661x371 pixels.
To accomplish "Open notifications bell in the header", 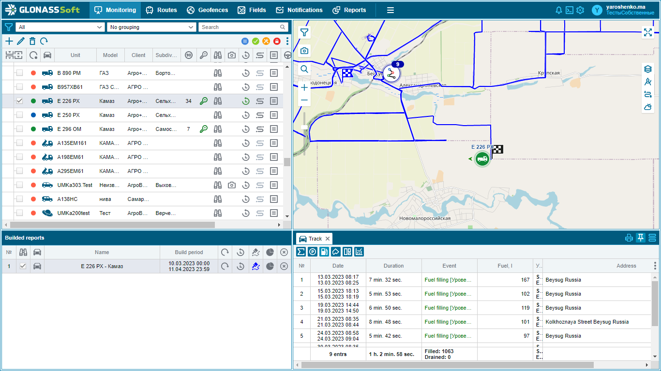I will (559, 10).
